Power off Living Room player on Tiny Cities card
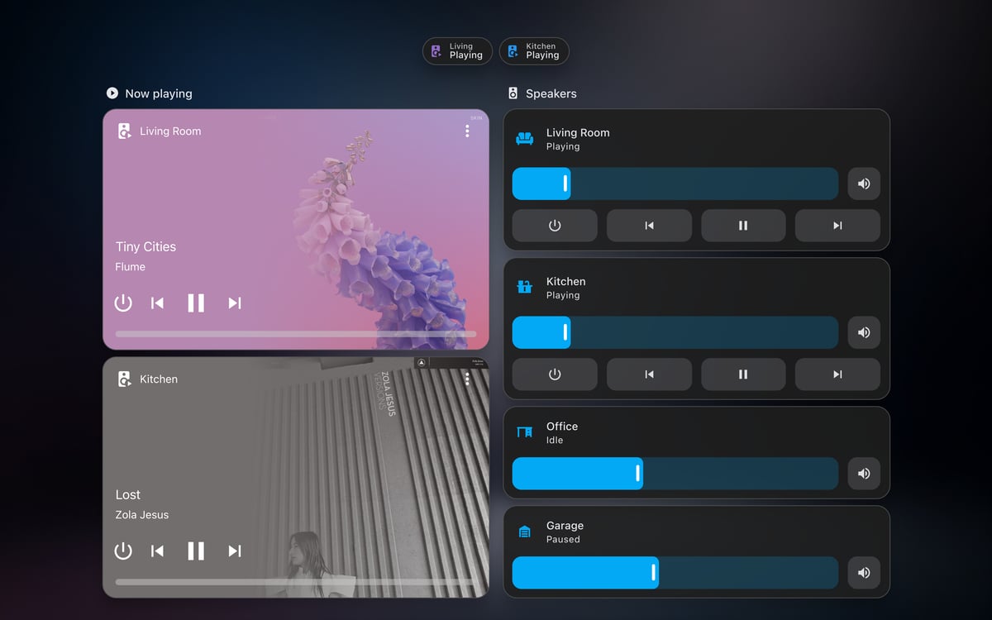Screen dimensions: 992x620 coord(123,303)
